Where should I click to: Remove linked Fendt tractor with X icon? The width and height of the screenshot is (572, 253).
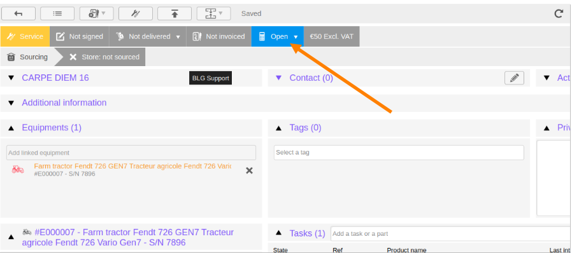point(249,170)
